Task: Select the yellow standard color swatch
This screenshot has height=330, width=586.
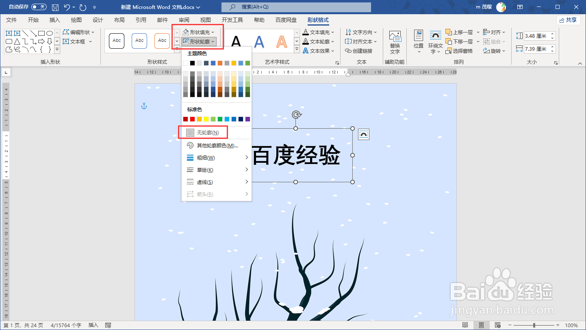Action: pyautogui.click(x=206, y=119)
